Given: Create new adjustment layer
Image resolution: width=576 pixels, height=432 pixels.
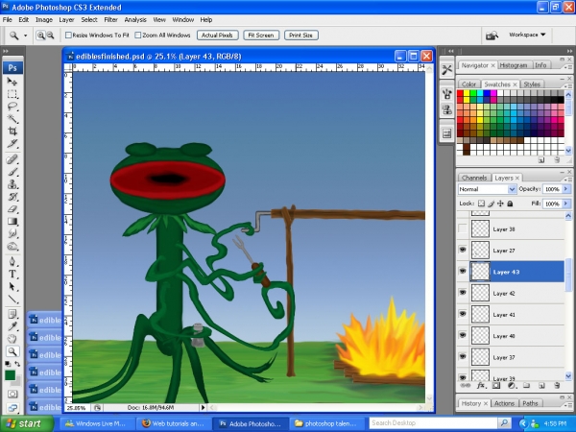Looking at the screenshot, I should coord(511,386).
